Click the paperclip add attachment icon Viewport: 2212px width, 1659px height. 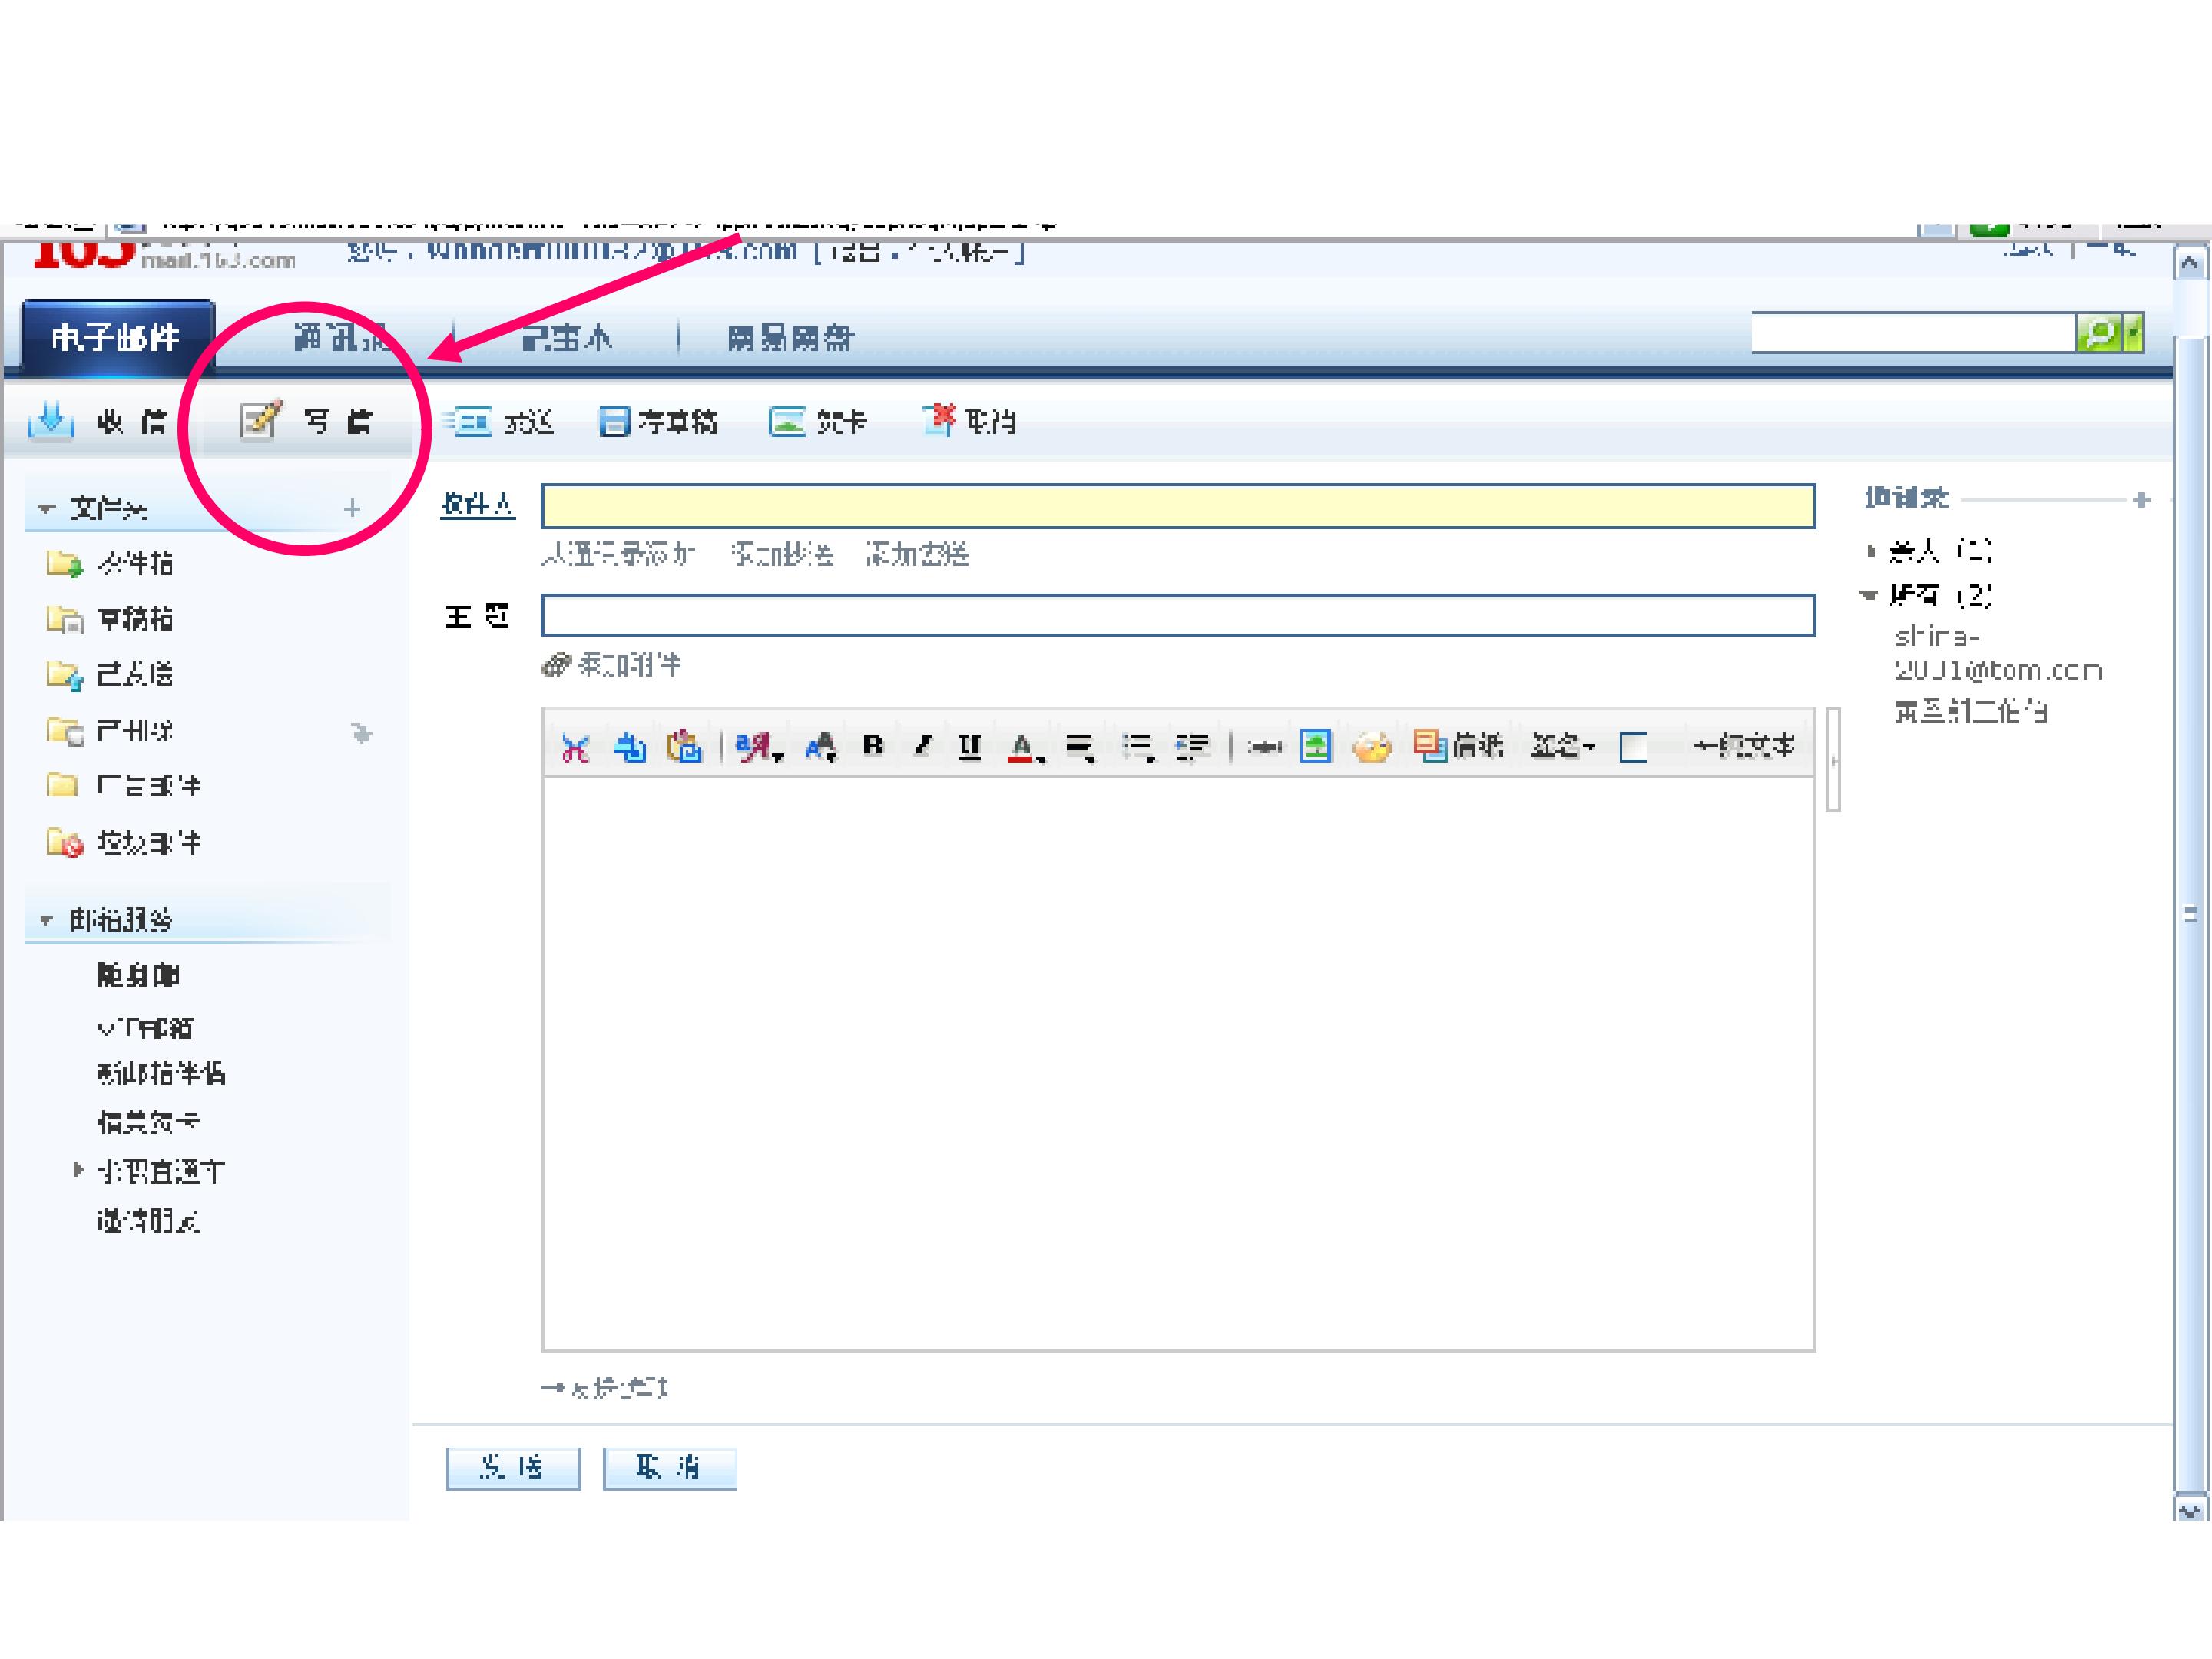(x=556, y=664)
